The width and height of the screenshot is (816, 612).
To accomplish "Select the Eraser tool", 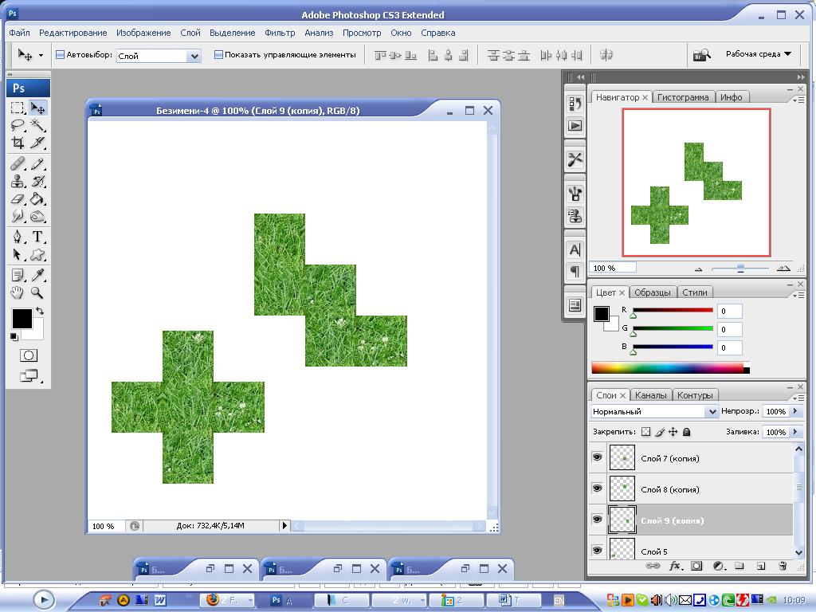I will click(18, 198).
